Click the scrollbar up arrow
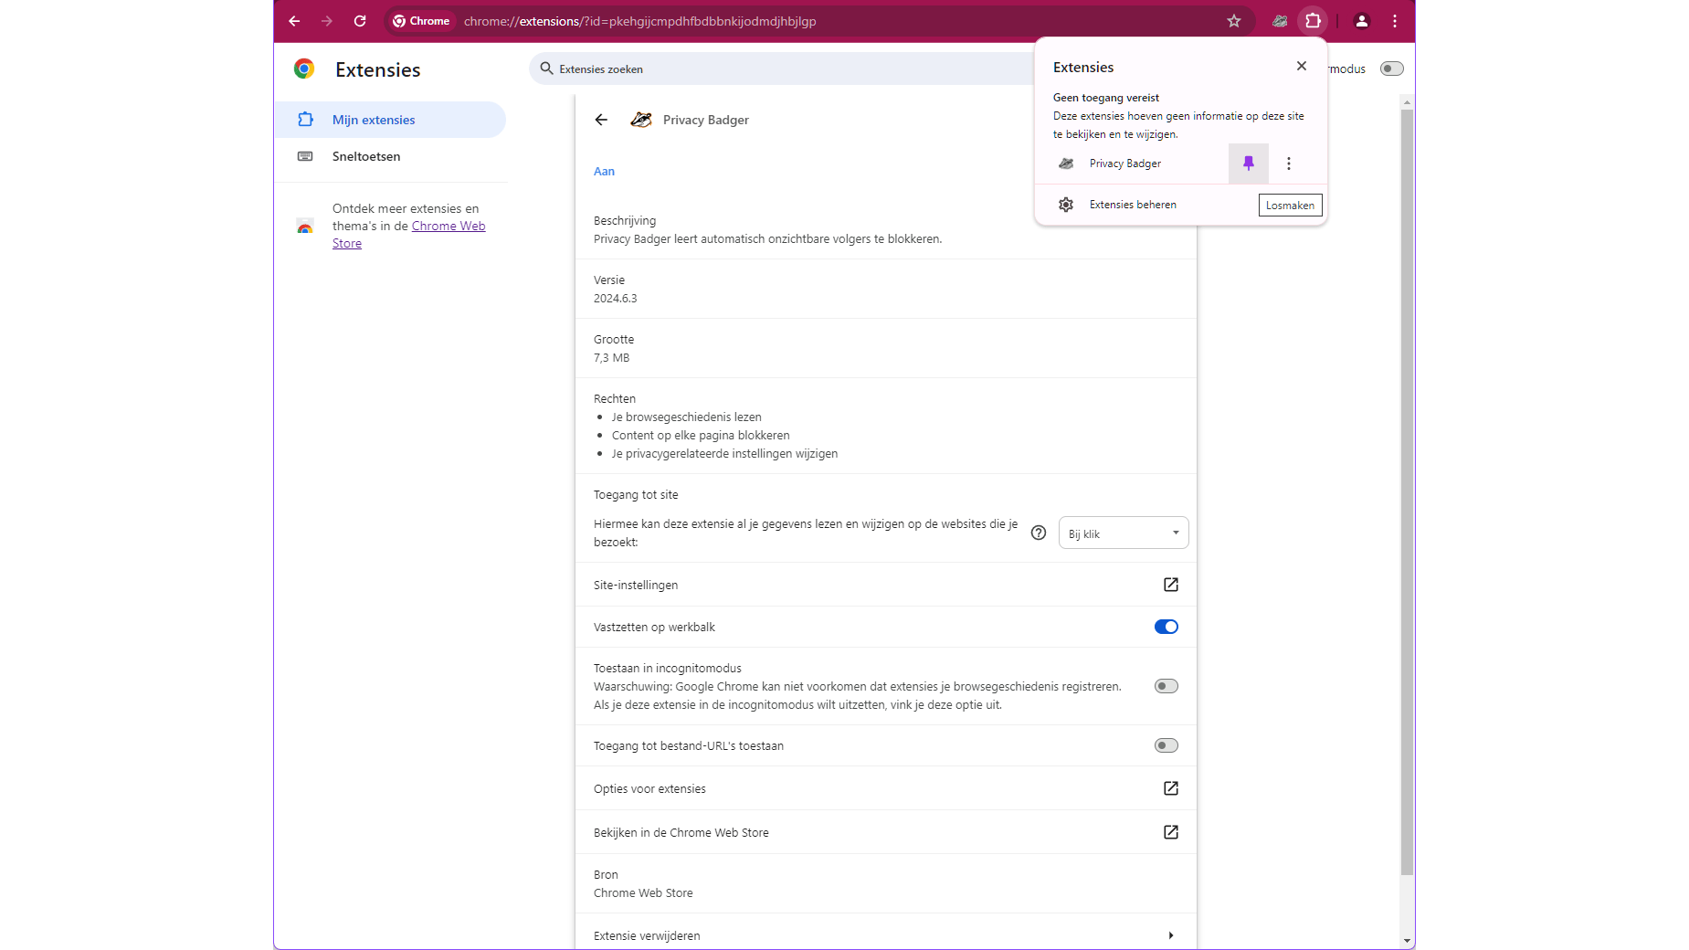This screenshot has height=950, width=1689. tap(1407, 101)
